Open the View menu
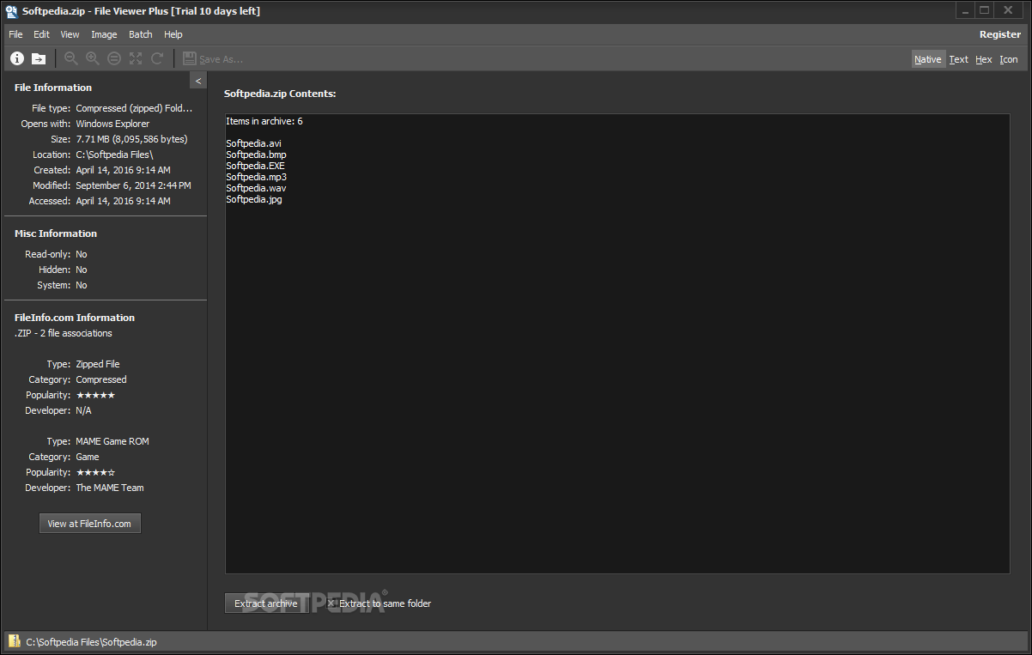The width and height of the screenshot is (1032, 655). (70, 34)
